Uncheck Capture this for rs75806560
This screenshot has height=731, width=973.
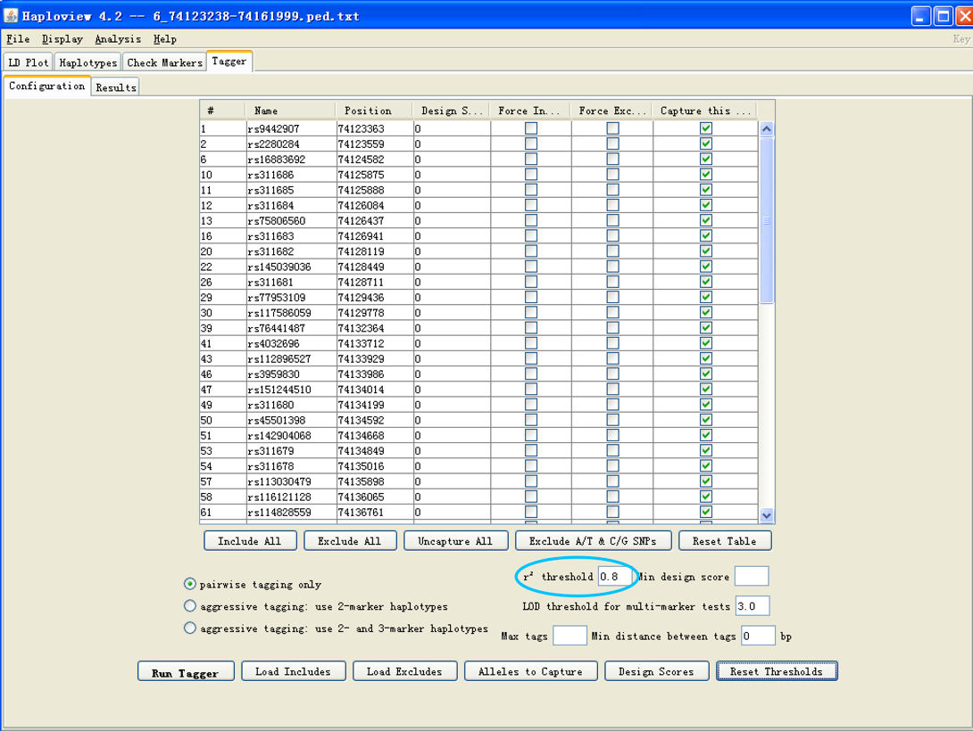705,220
